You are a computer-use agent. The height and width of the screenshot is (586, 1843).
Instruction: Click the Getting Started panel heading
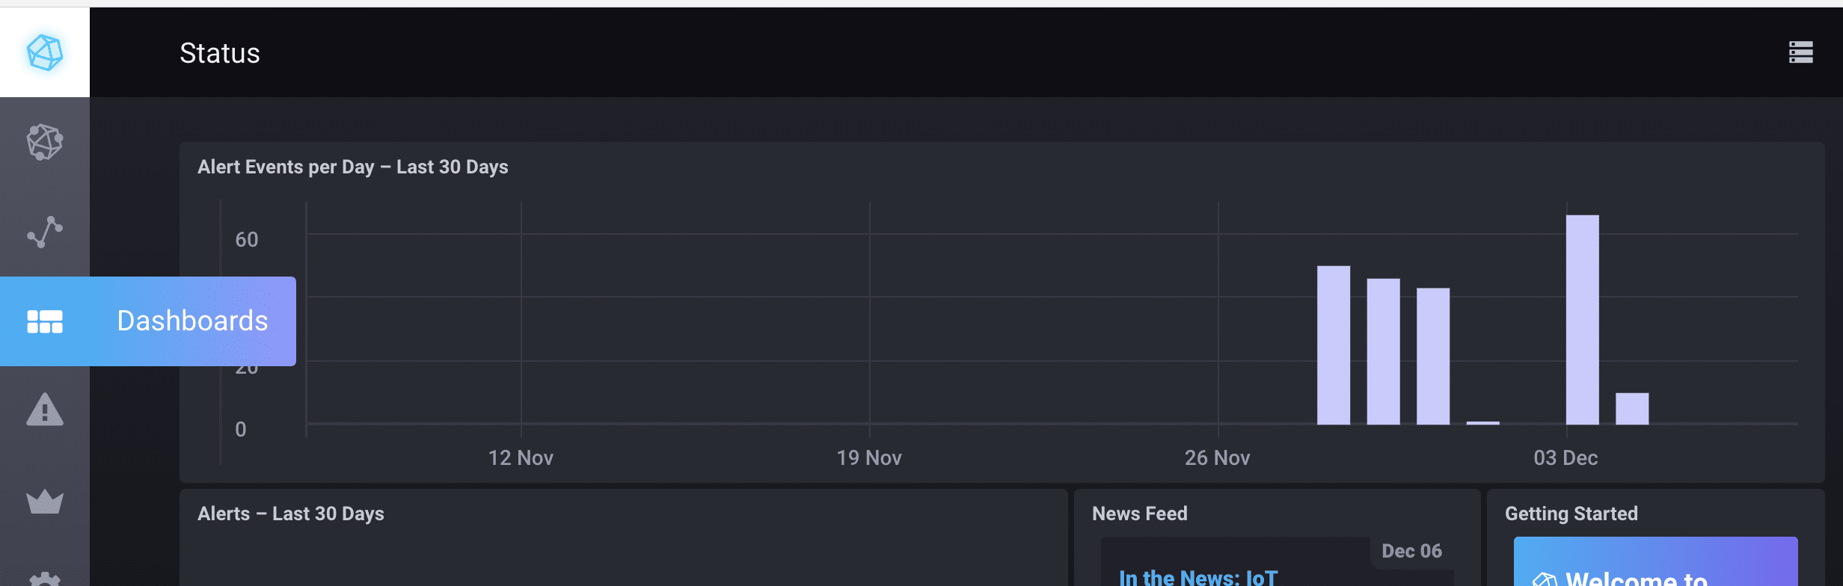(1571, 513)
